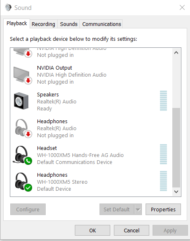Click the green checkmark Default Device badge

(x=28, y=188)
